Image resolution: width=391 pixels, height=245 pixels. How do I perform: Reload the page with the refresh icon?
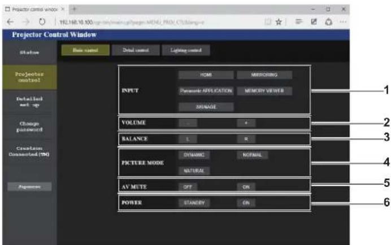point(42,22)
